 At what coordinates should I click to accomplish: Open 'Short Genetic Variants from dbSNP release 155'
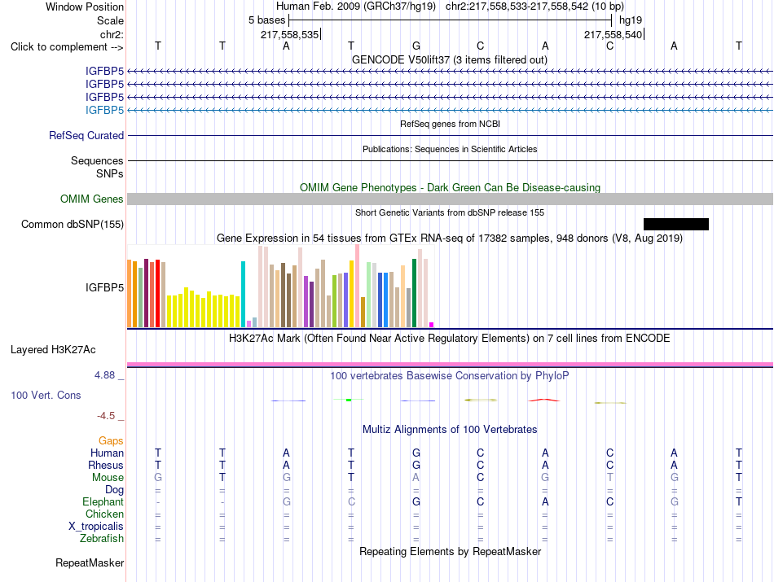[x=450, y=212]
